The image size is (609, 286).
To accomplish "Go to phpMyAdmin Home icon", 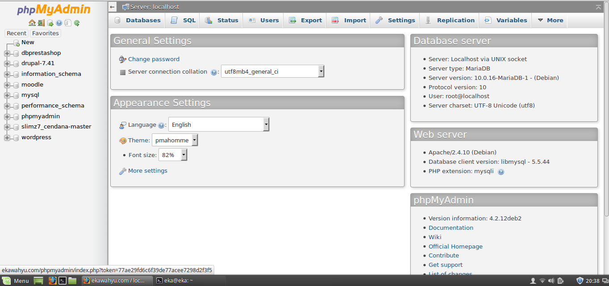I will pyautogui.click(x=32, y=23).
